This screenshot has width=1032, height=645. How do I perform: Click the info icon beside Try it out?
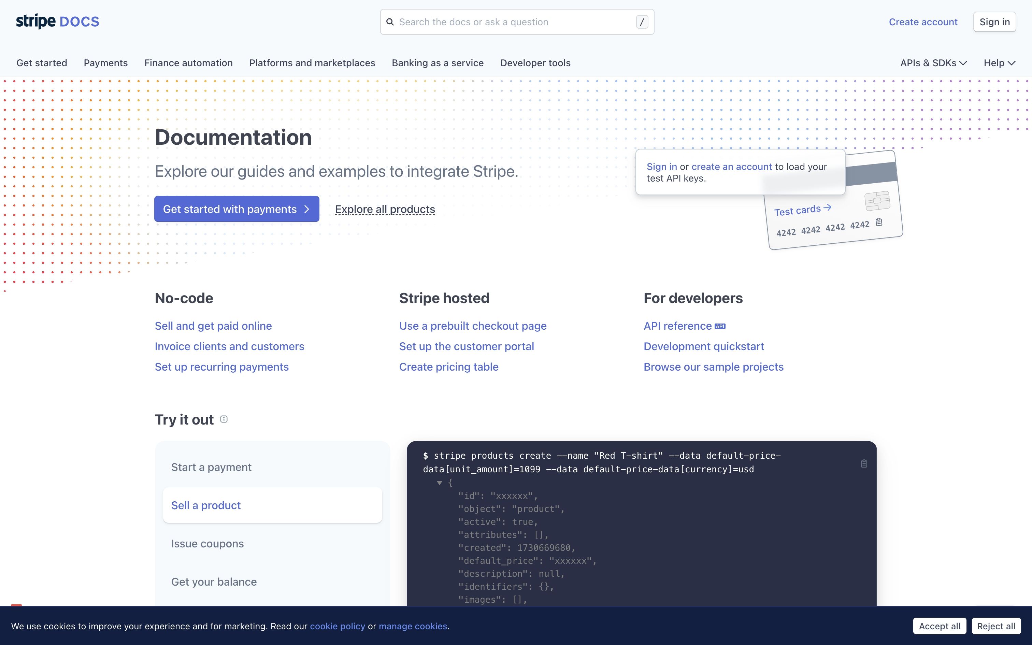click(x=224, y=419)
